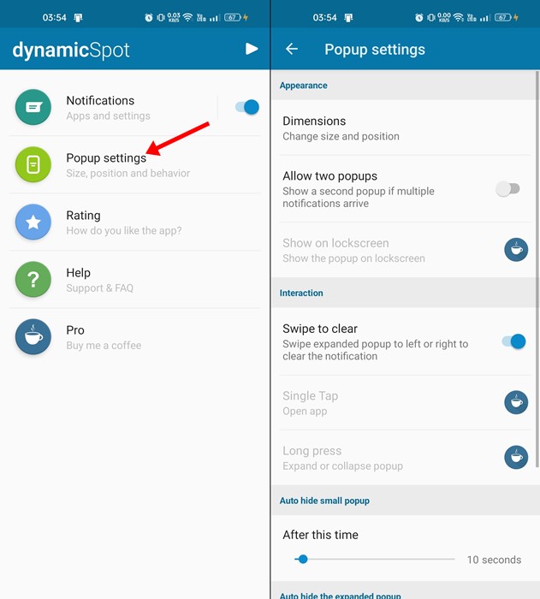
Task: Tap the alarm icon in right status bar
Action: pyautogui.click(x=418, y=18)
